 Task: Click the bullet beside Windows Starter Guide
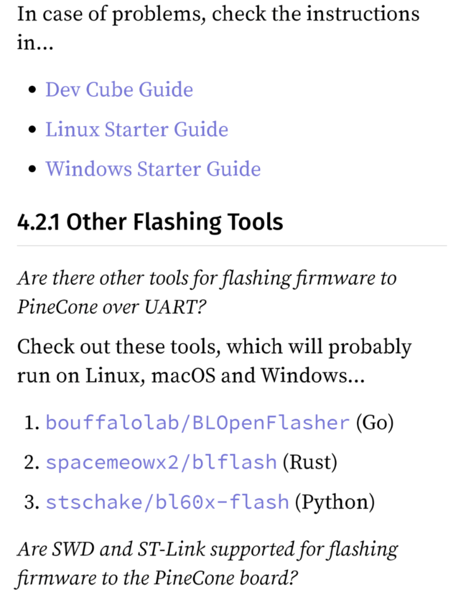33,169
